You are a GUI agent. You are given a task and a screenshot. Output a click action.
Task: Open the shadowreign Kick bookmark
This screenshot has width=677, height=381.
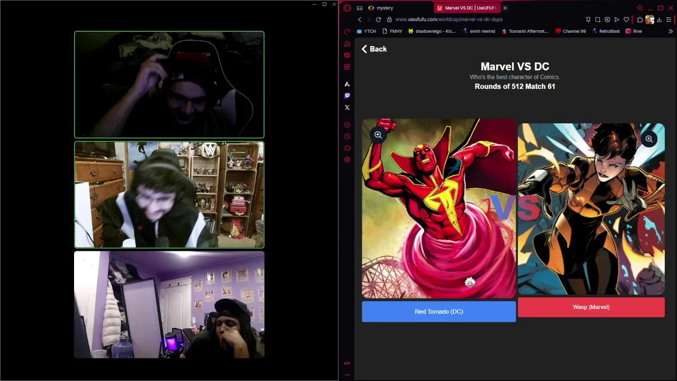click(x=432, y=31)
